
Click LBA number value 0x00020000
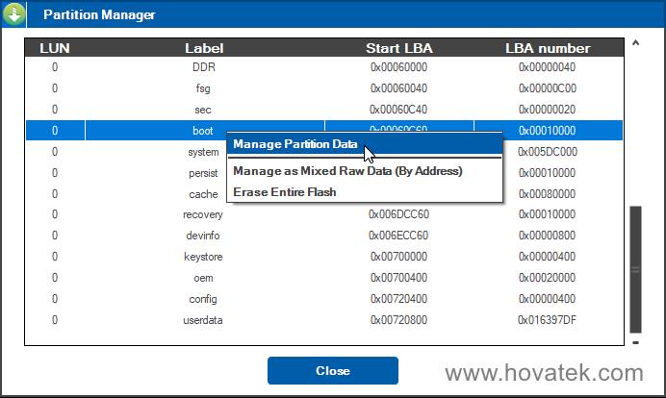(547, 278)
